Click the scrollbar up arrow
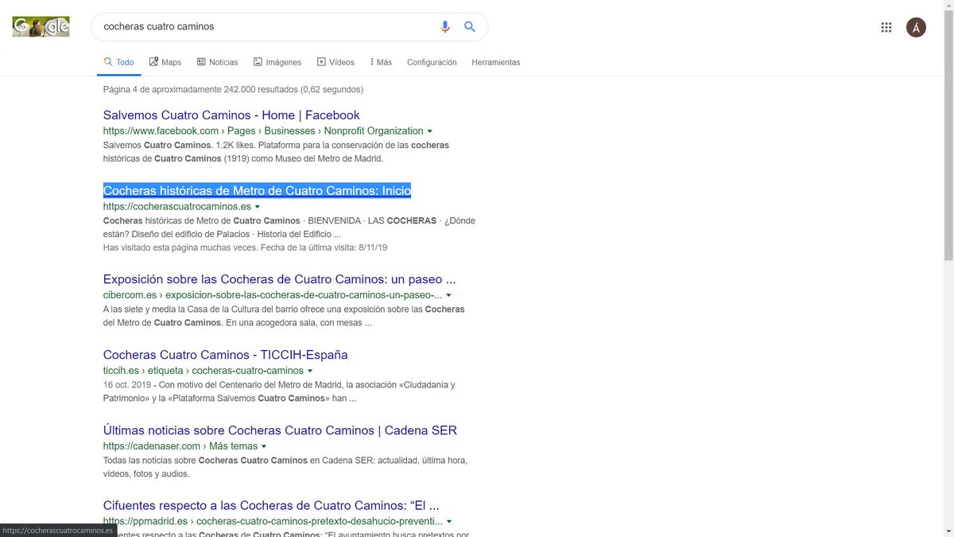This screenshot has width=954, height=537. coord(948,6)
